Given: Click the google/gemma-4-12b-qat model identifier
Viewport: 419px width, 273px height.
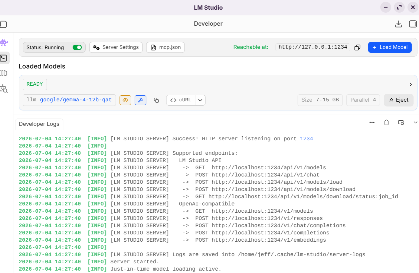Looking at the screenshot, I should 76,100.
